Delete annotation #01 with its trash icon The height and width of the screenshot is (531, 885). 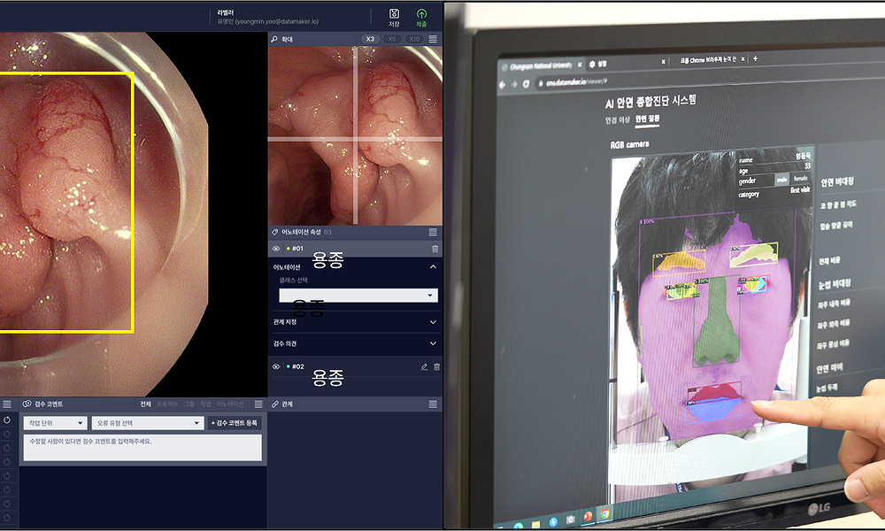tap(435, 249)
